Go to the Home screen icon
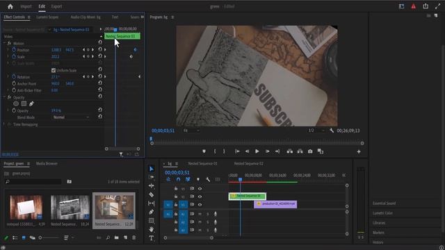This screenshot has height=250, width=445. click(x=10, y=6)
